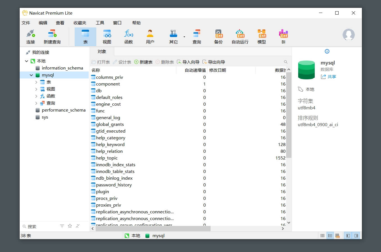Select performance_schema in the tree
The width and height of the screenshot is (381, 252).
(x=64, y=110)
